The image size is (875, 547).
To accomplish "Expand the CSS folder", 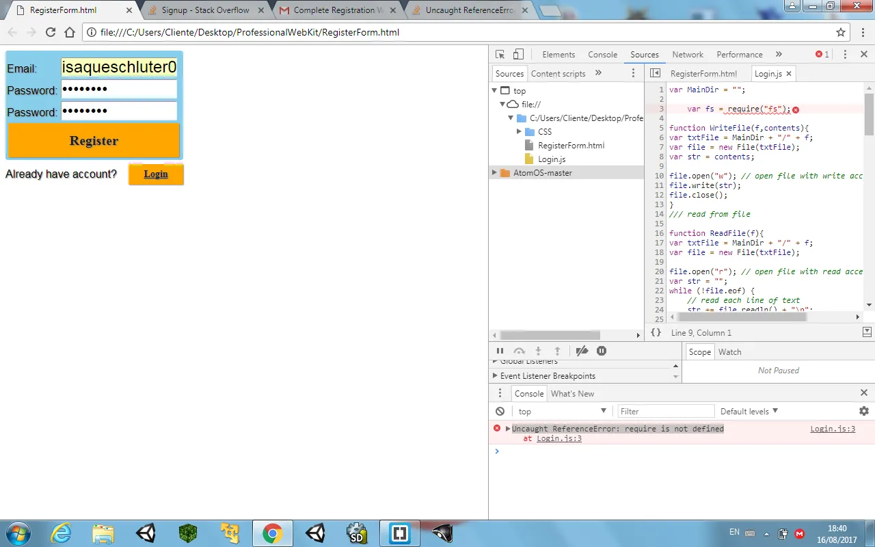I will pos(520,131).
